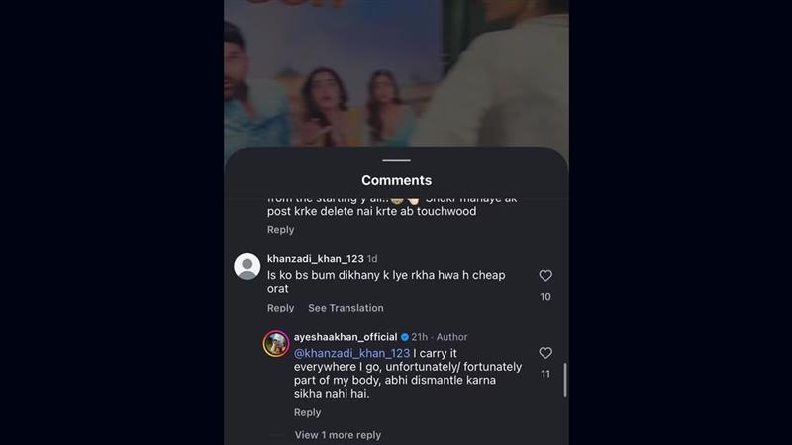The height and width of the screenshot is (445, 792).
Task: Expand View 1 more reply
Action: click(338, 435)
